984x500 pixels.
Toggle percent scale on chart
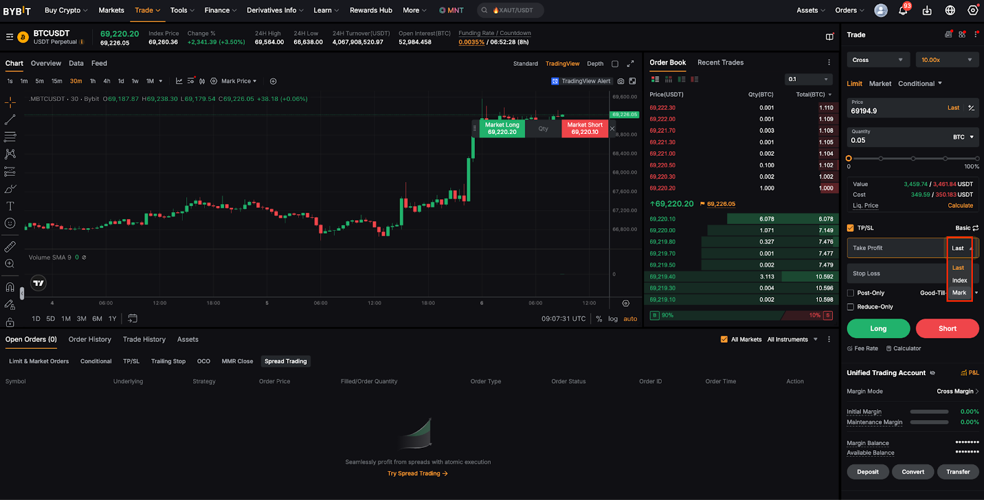(599, 319)
